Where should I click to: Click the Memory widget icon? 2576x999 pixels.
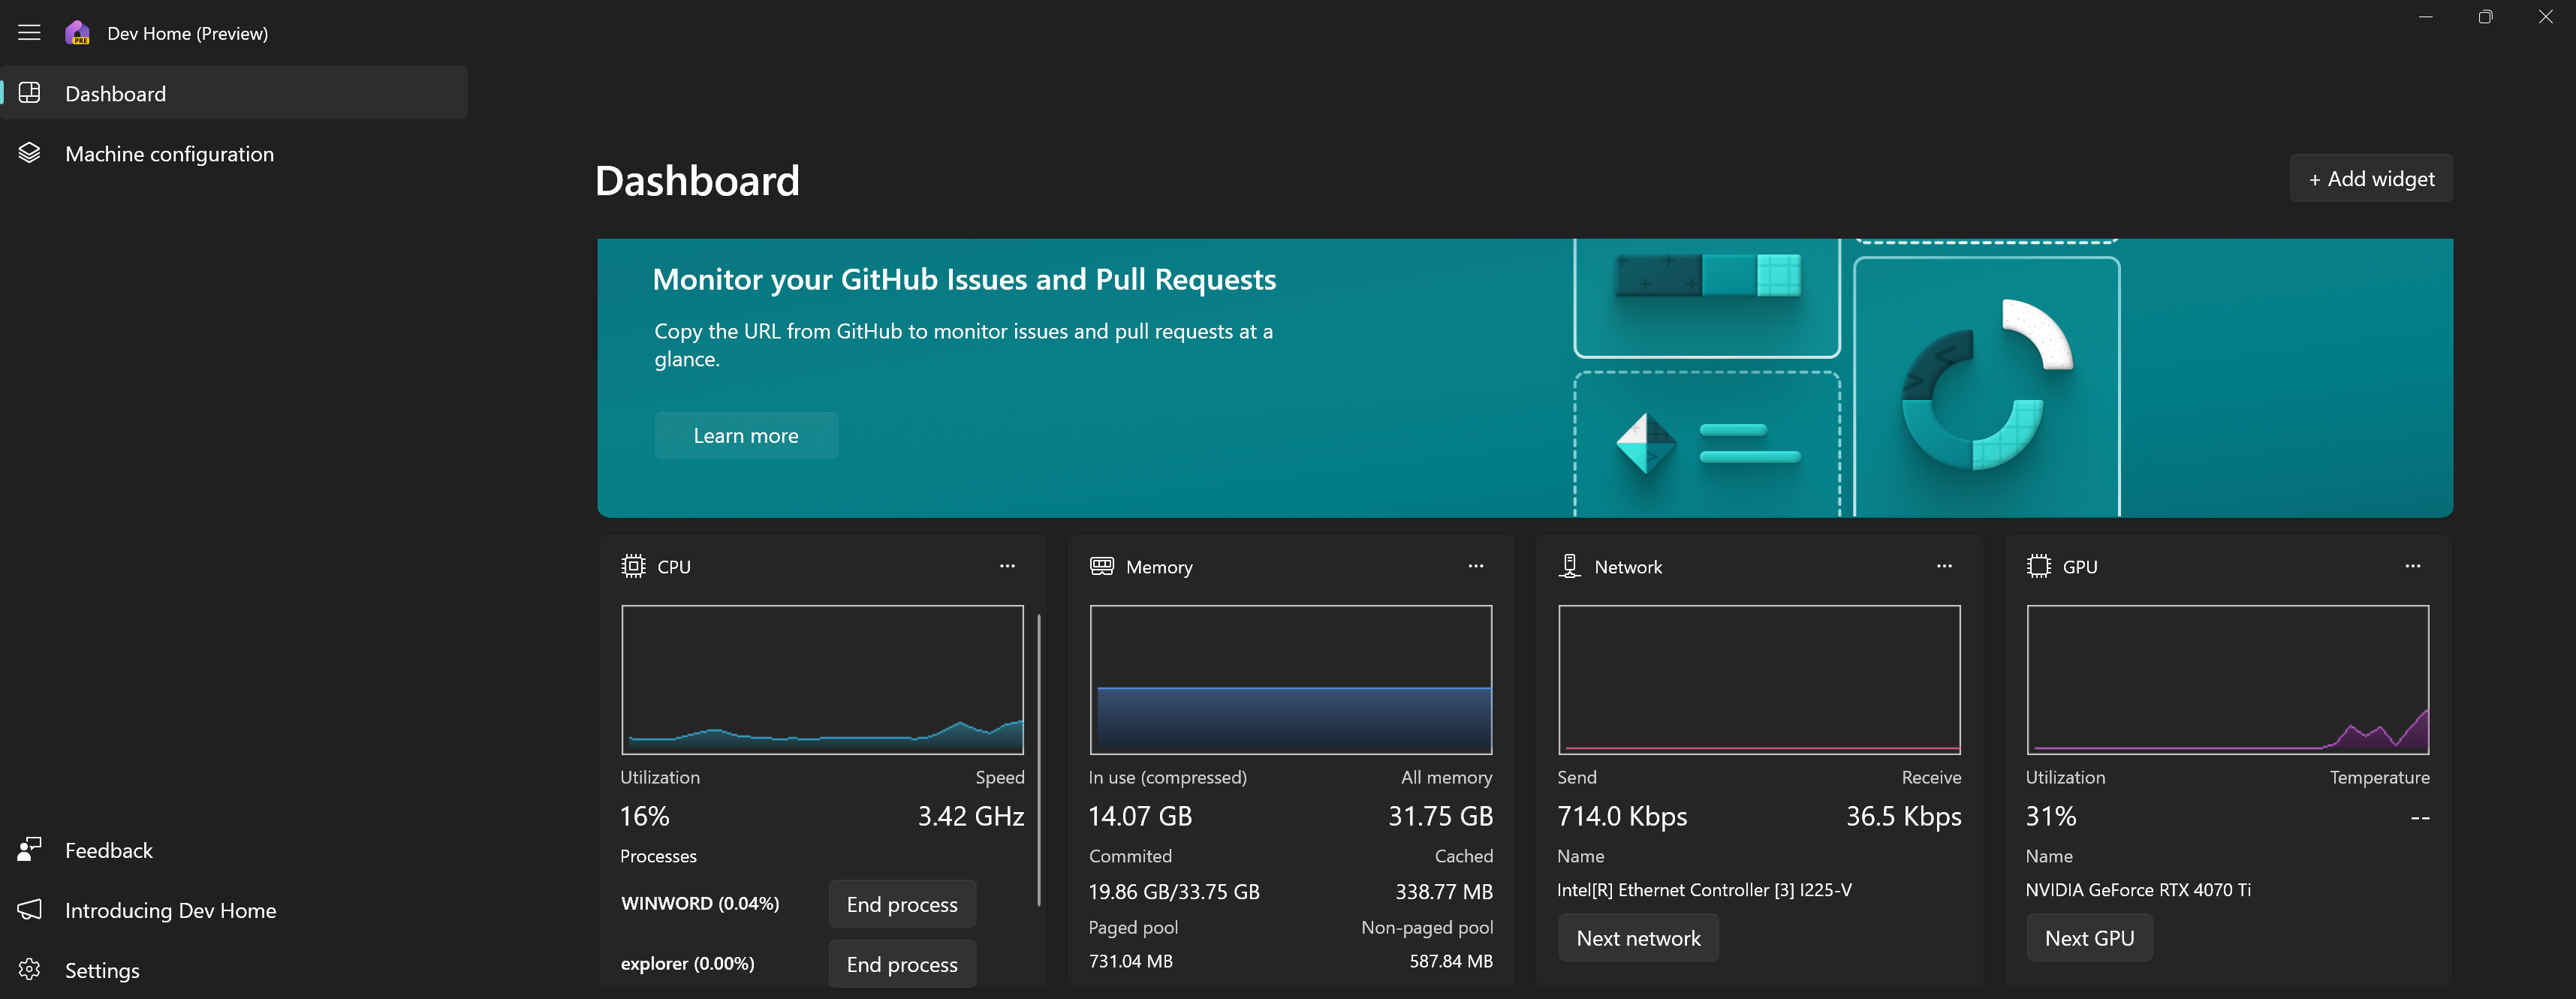pyautogui.click(x=1101, y=566)
